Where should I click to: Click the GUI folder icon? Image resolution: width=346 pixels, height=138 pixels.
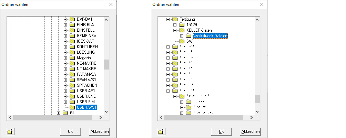point(65,113)
